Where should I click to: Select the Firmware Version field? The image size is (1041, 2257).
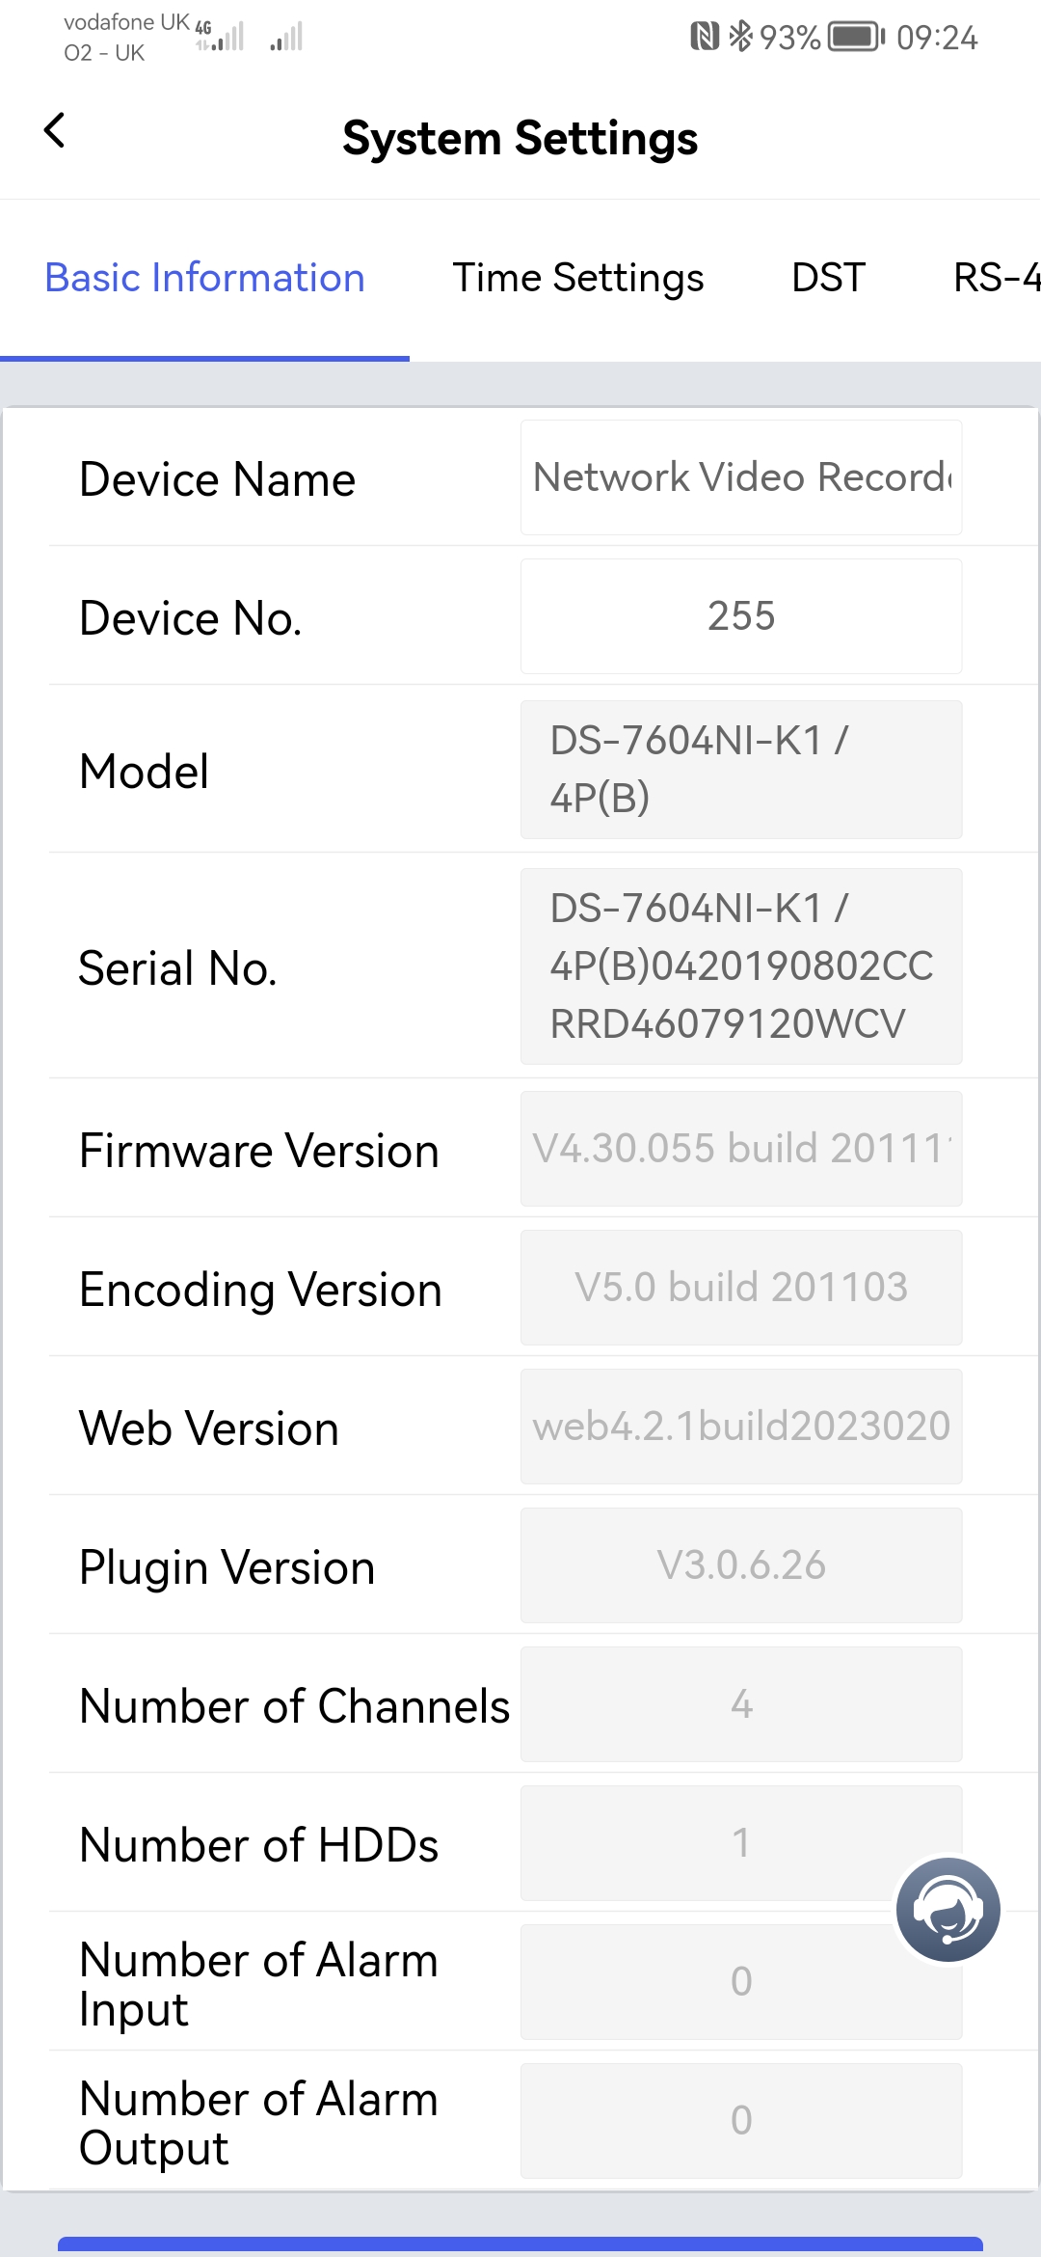741,1149
